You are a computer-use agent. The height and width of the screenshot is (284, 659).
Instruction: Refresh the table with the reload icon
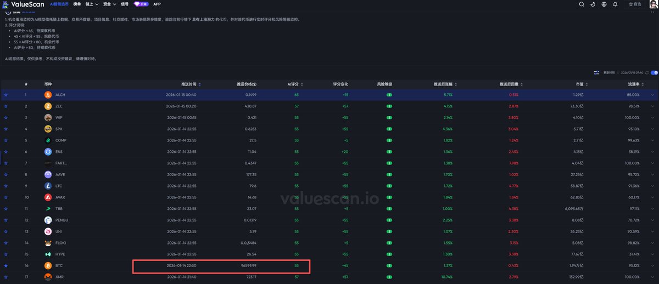click(x=647, y=72)
